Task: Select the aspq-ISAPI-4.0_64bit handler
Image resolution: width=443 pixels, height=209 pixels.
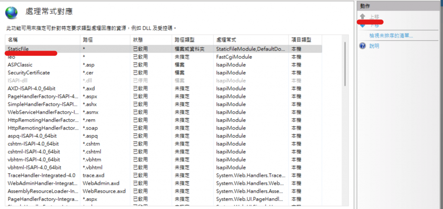Action: pos(33,136)
